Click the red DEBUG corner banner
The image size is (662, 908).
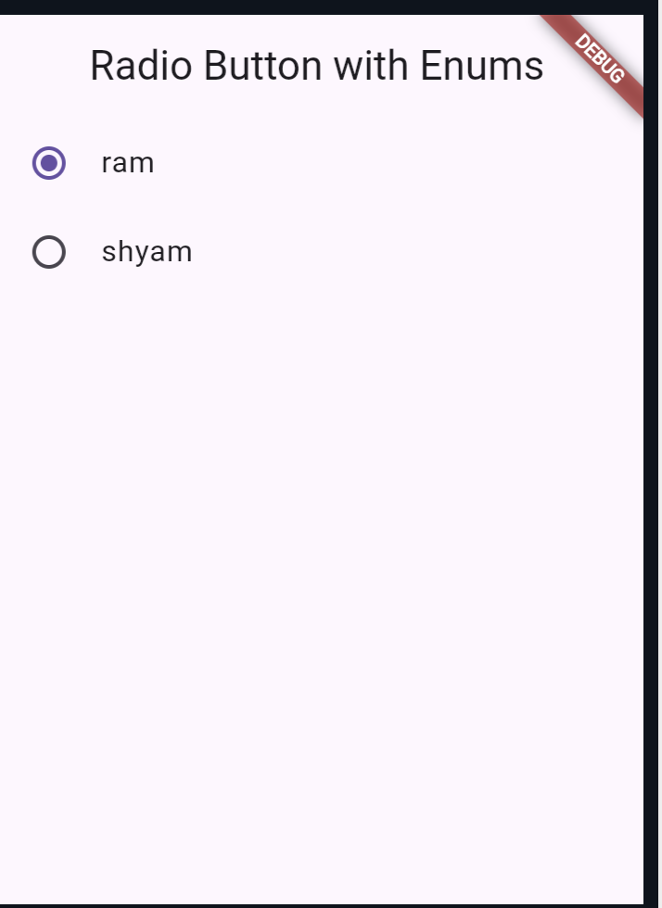[599, 61]
